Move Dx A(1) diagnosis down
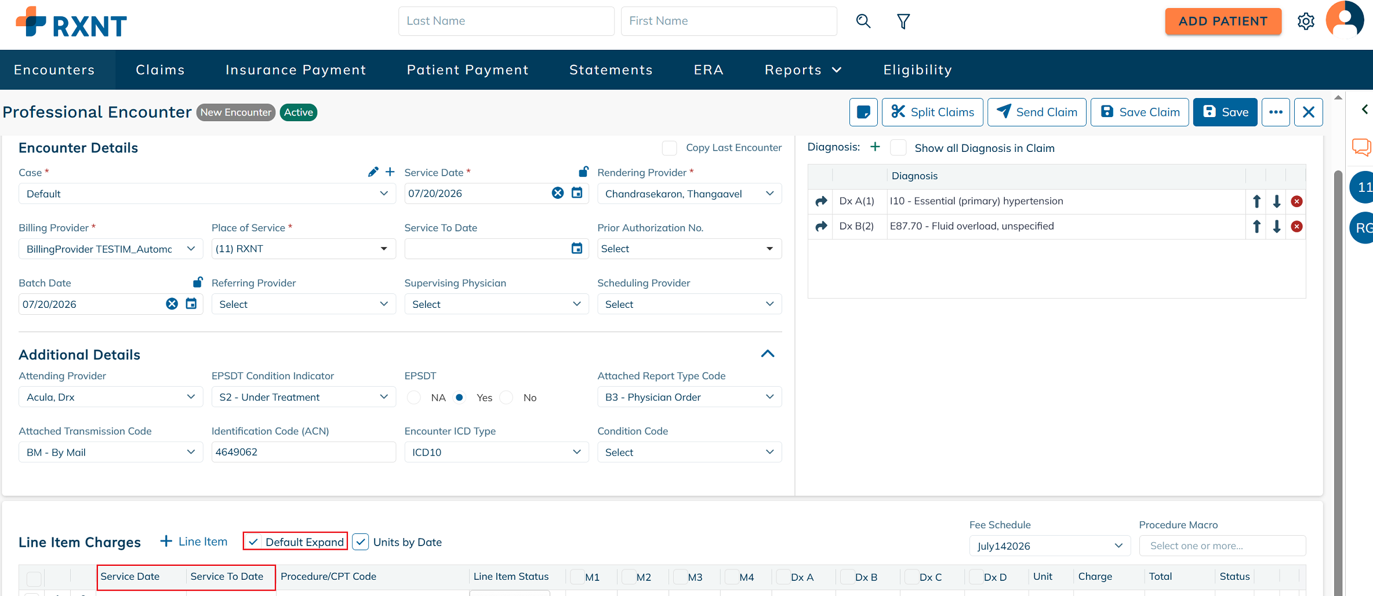Image resolution: width=1373 pixels, height=596 pixels. pyautogui.click(x=1276, y=201)
